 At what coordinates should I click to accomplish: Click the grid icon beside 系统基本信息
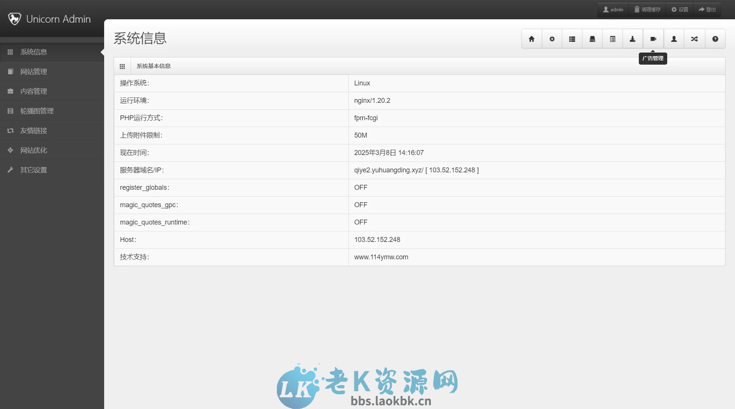pos(122,66)
